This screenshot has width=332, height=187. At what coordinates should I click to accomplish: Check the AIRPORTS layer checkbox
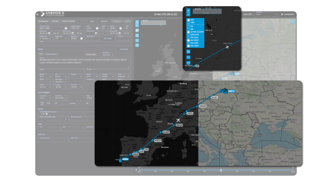188,35
